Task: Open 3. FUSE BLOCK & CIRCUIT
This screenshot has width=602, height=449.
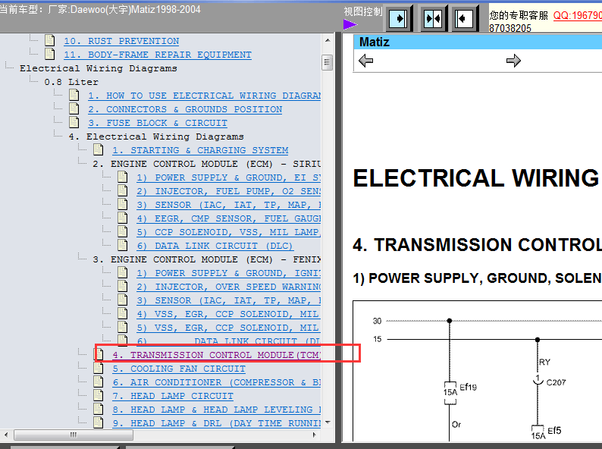Action: (158, 123)
